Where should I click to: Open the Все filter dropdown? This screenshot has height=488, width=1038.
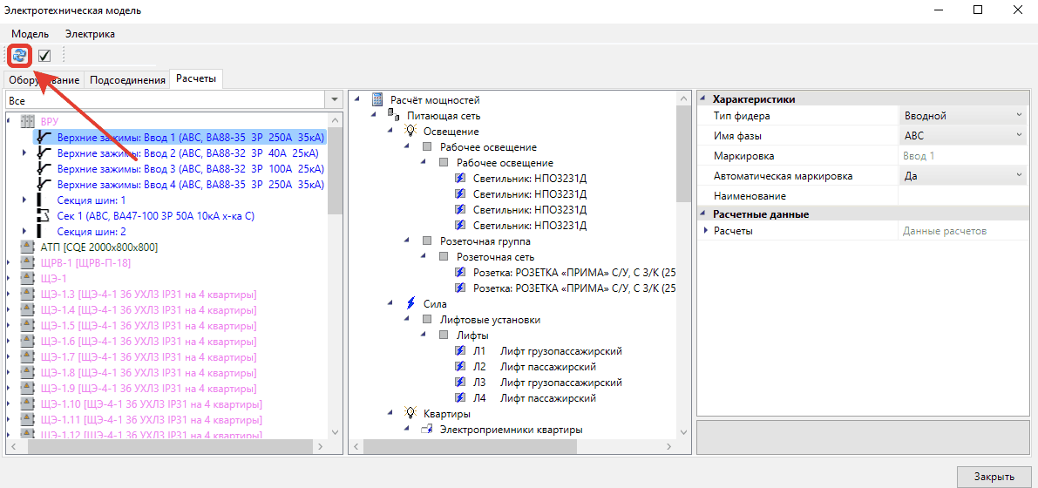pos(333,101)
